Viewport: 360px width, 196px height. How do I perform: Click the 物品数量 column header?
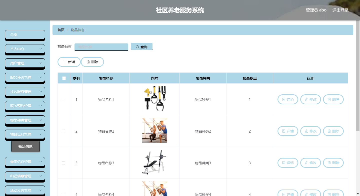click(250, 78)
